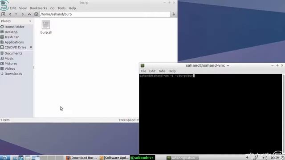285x160 pixels.
Task: Maximize the terminal window
Action: [277, 65]
